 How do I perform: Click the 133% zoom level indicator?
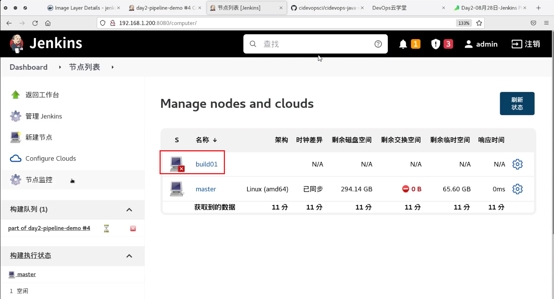464,23
